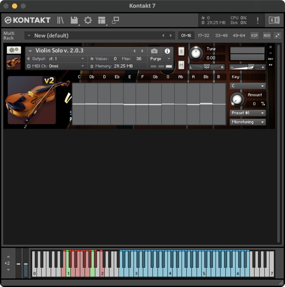Select rack page 33-48
This screenshot has width=285, height=287.
pyautogui.click(x=221, y=36)
